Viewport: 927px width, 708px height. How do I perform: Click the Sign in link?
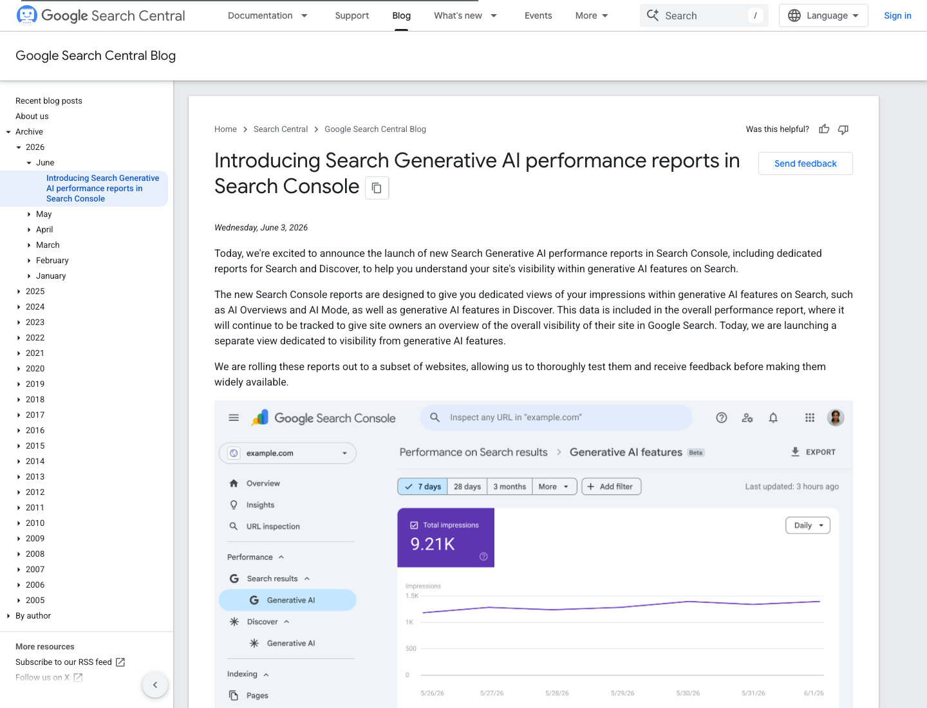[x=897, y=15]
